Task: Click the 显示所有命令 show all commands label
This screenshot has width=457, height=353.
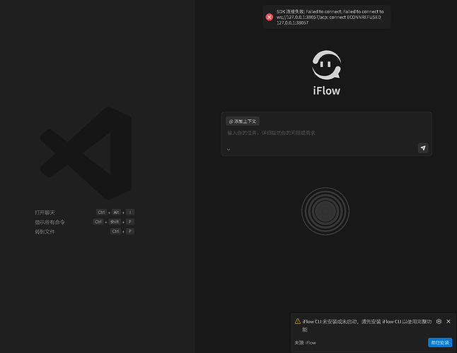Action: [x=50, y=222]
